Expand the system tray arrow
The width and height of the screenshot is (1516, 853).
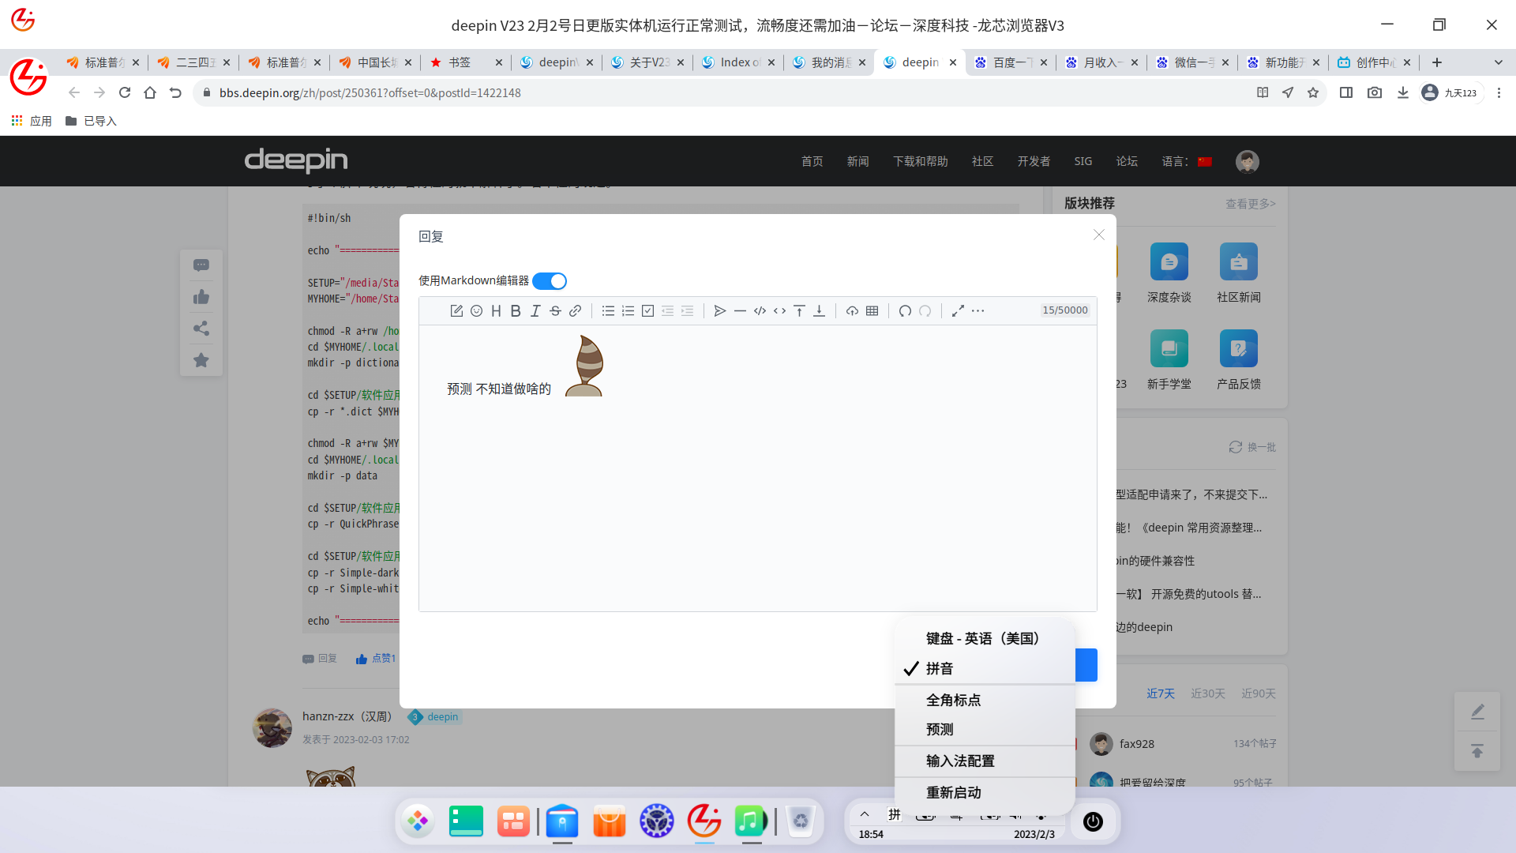click(x=865, y=814)
